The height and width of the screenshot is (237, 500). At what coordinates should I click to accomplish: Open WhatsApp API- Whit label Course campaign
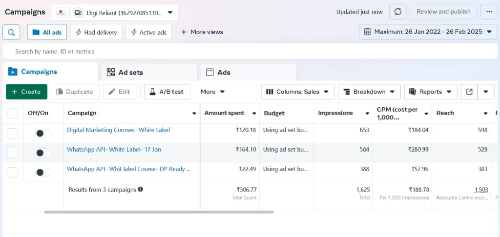[x=129, y=169]
